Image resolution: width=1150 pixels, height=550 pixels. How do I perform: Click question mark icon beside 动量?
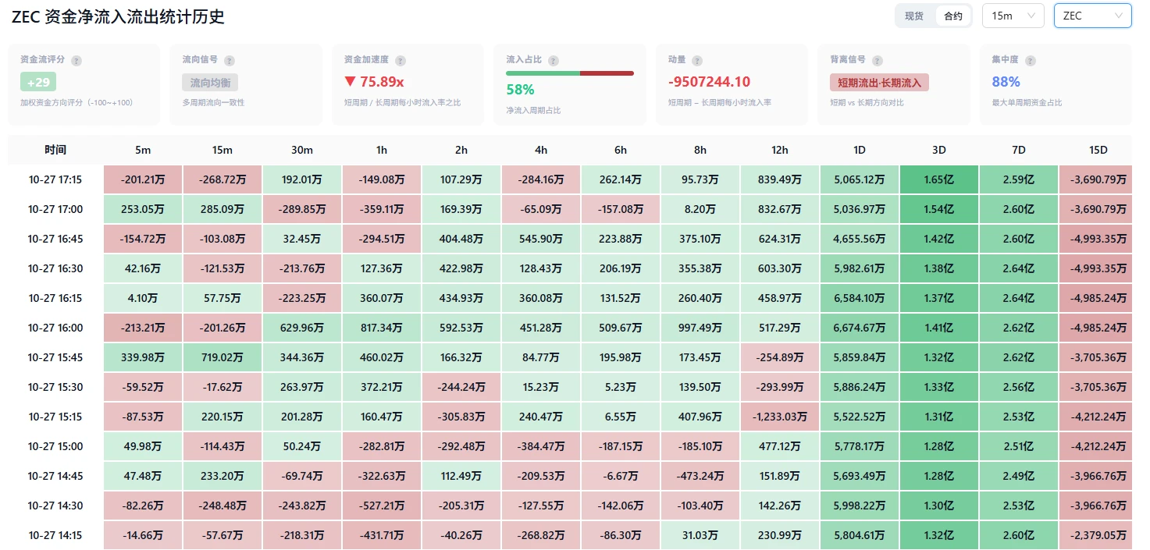pos(697,60)
